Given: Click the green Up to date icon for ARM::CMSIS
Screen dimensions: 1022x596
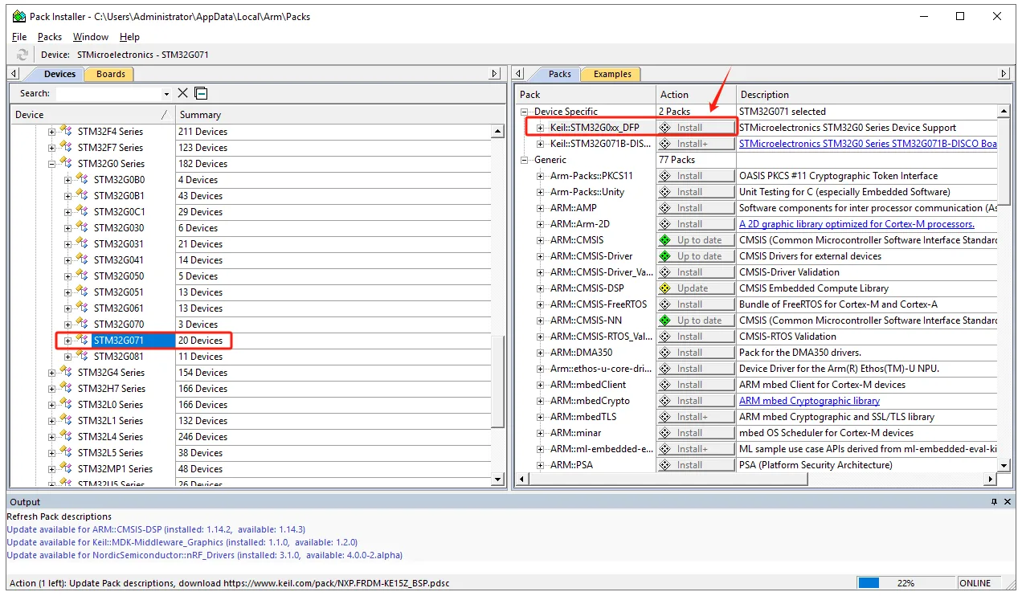Looking at the screenshot, I should [x=664, y=240].
